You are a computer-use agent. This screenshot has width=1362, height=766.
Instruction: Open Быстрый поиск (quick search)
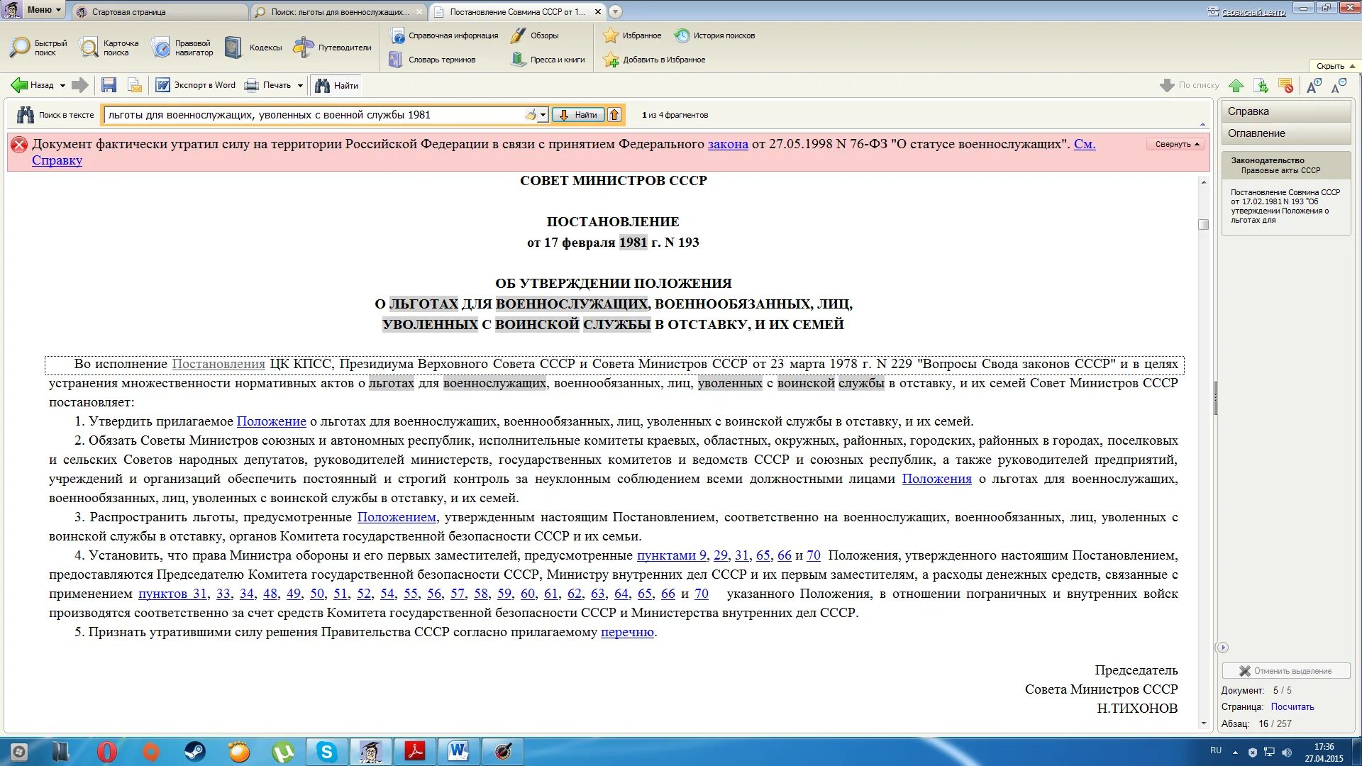tap(38, 48)
